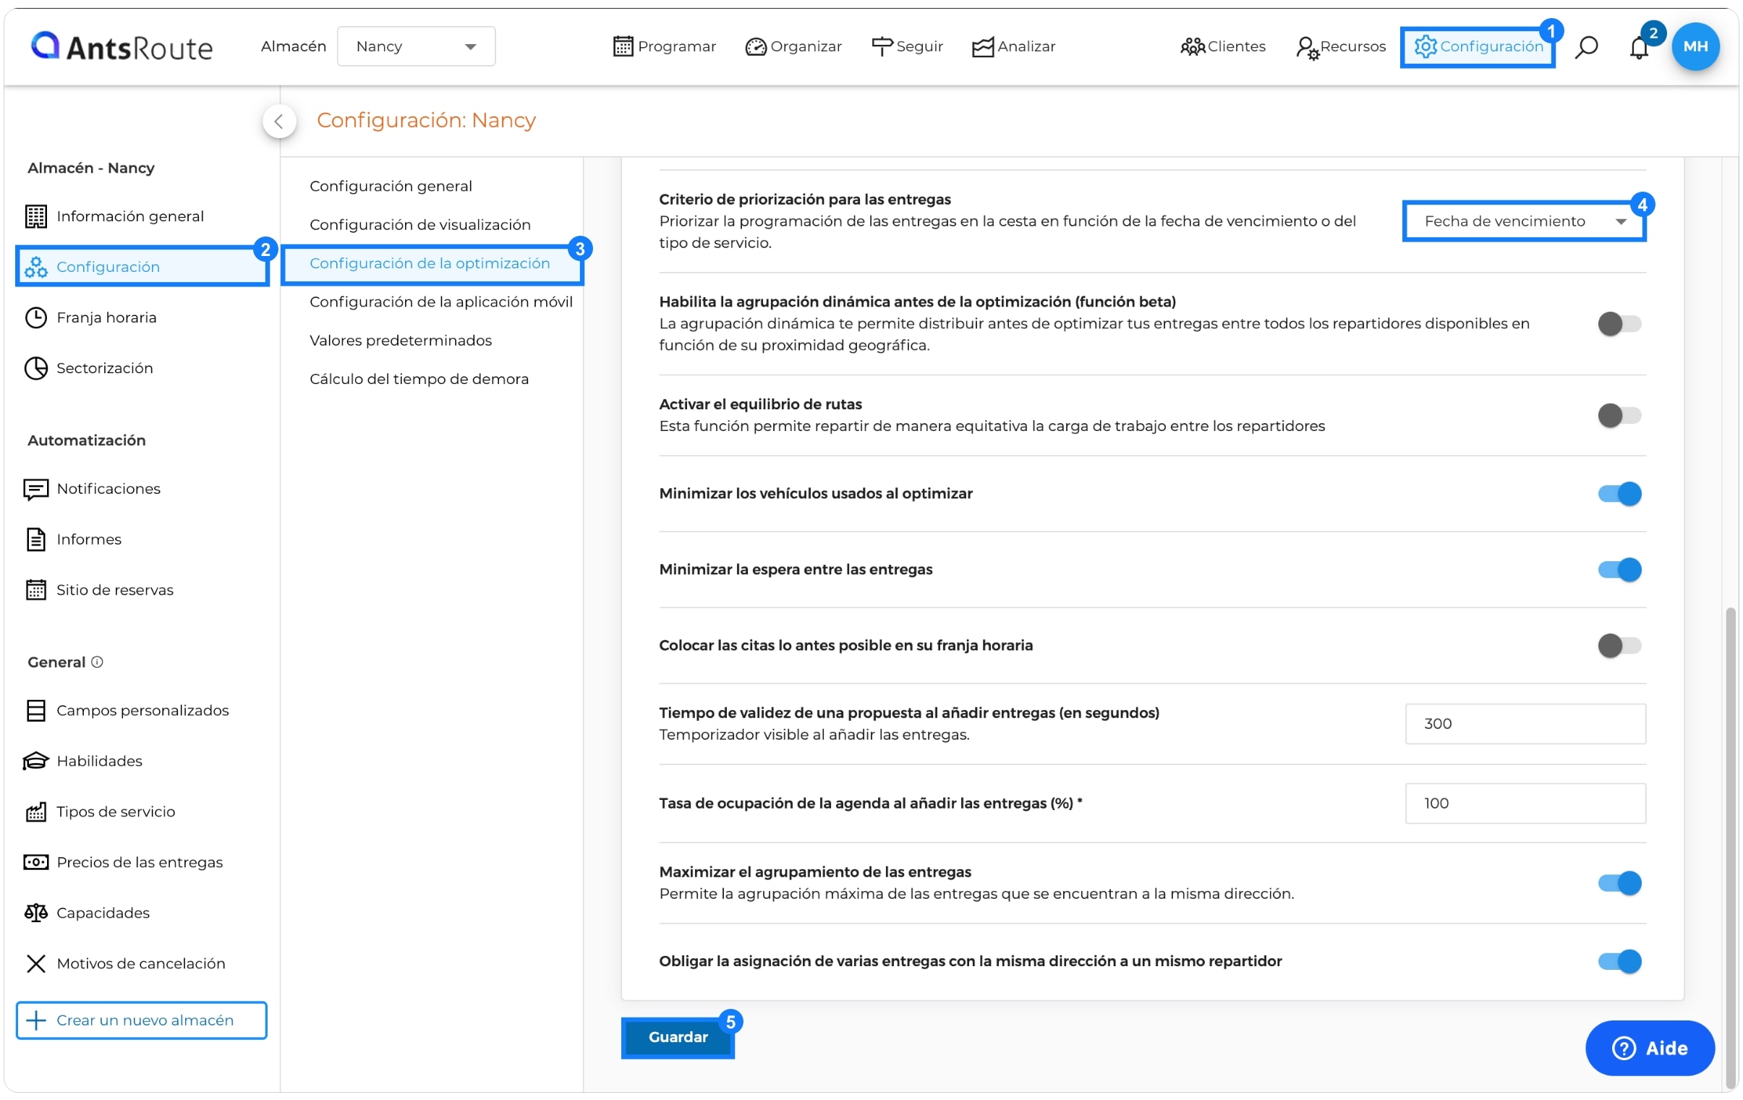Click the Campos personalizados list icon
Screen dimensions: 1743x1100
(x=36, y=710)
